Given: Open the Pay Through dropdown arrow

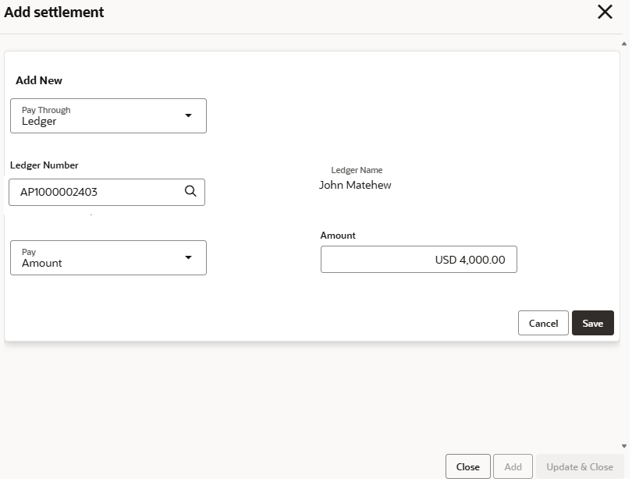Looking at the screenshot, I should [188, 115].
